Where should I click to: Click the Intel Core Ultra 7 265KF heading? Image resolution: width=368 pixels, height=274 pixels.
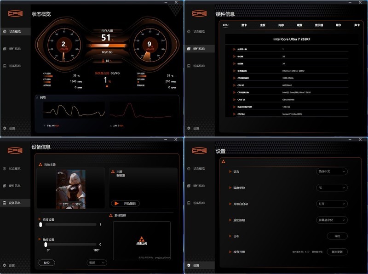click(x=292, y=39)
